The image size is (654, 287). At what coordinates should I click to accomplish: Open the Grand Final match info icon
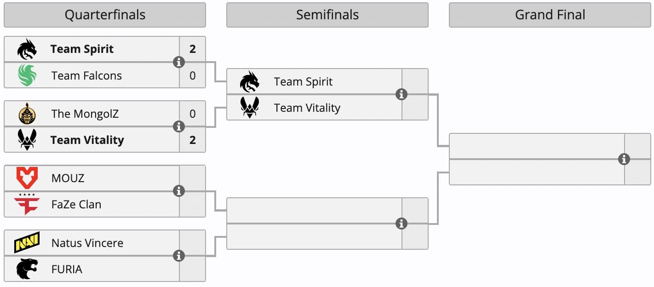[x=624, y=159]
